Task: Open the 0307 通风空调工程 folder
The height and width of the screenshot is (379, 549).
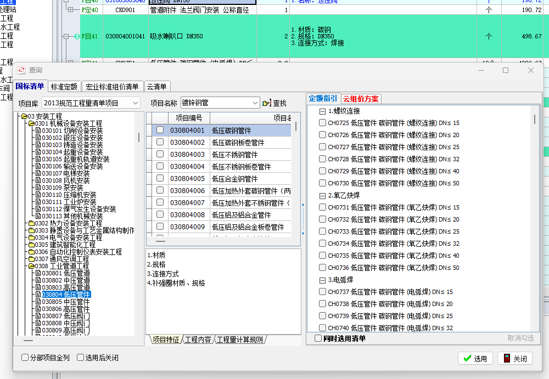Action: (31, 259)
